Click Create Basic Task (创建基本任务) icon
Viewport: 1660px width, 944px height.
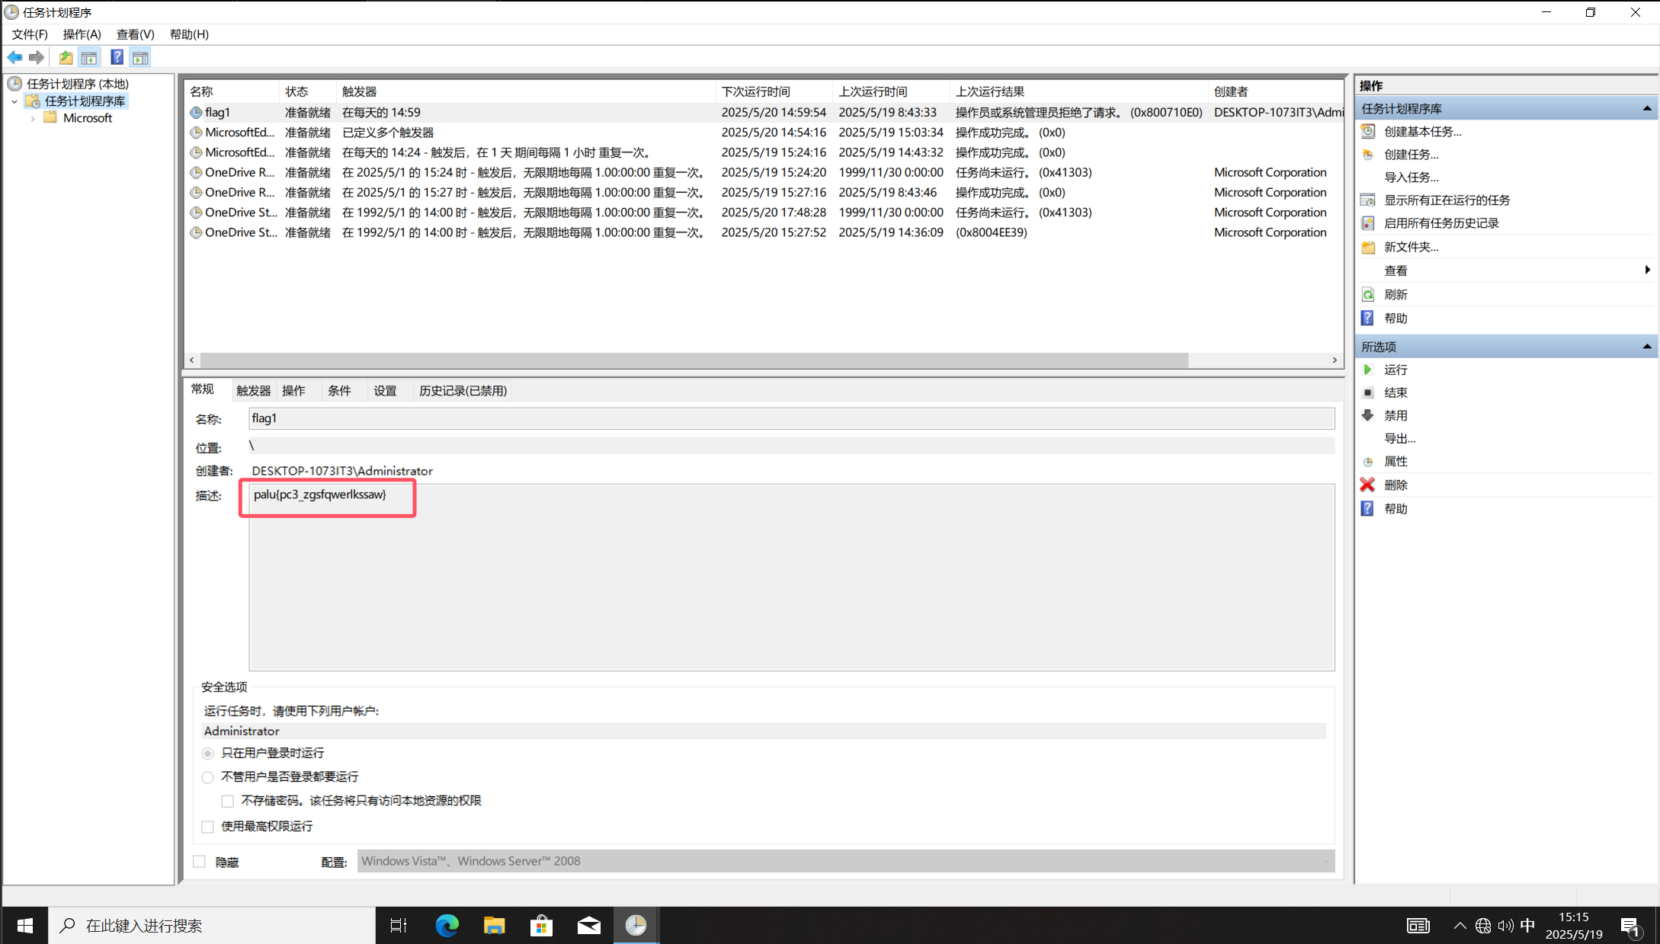pyautogui.click(x=1367, y=131)
